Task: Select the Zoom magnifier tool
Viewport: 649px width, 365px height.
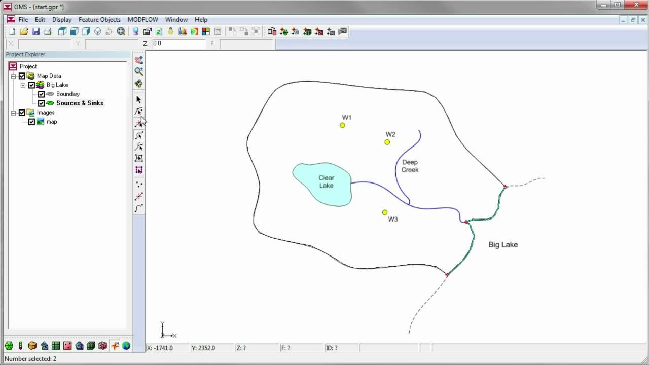Action: tap(139, 71)
